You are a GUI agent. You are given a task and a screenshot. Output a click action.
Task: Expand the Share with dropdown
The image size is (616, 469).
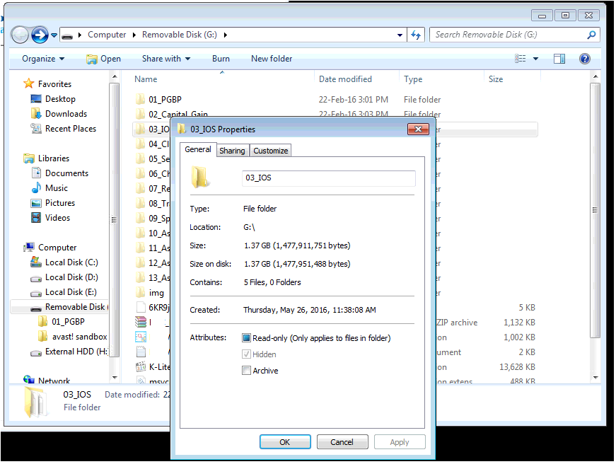pyautogui.click(x=166, y=59)
